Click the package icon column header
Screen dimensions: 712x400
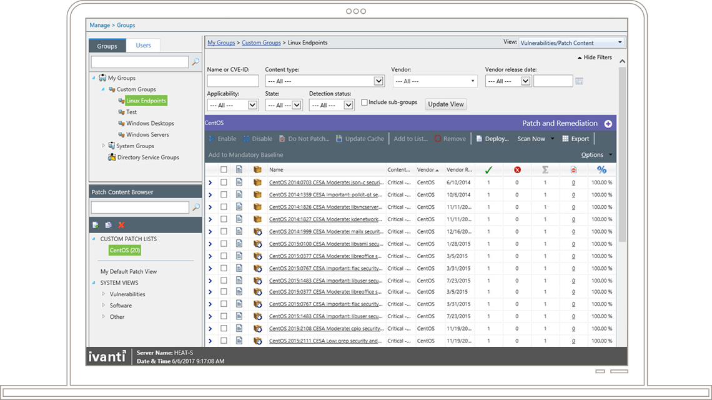257,169
